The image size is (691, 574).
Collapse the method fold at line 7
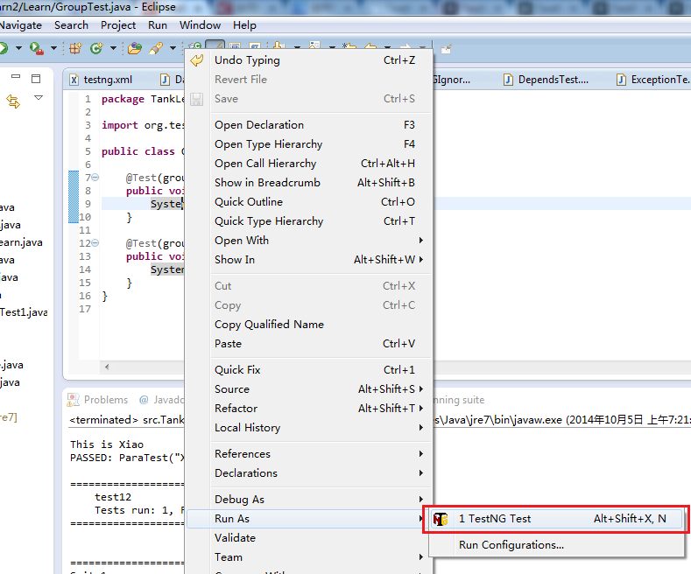point(95,178)
